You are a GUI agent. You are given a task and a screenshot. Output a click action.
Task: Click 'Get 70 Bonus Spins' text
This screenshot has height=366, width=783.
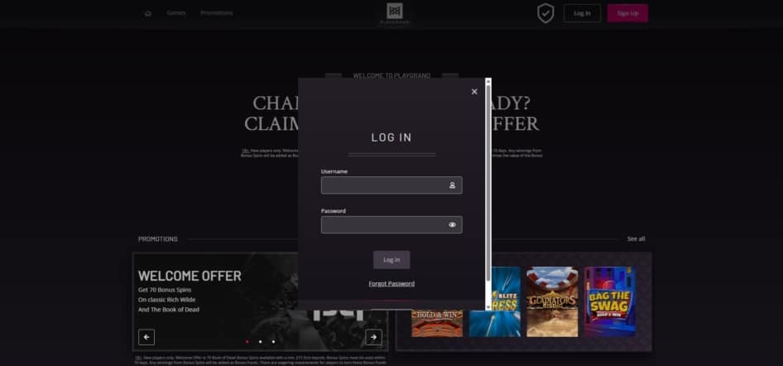point(165,290)
